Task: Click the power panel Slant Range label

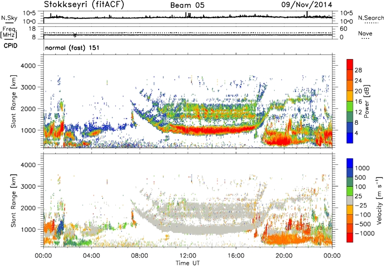Action: tap(13, 101)
